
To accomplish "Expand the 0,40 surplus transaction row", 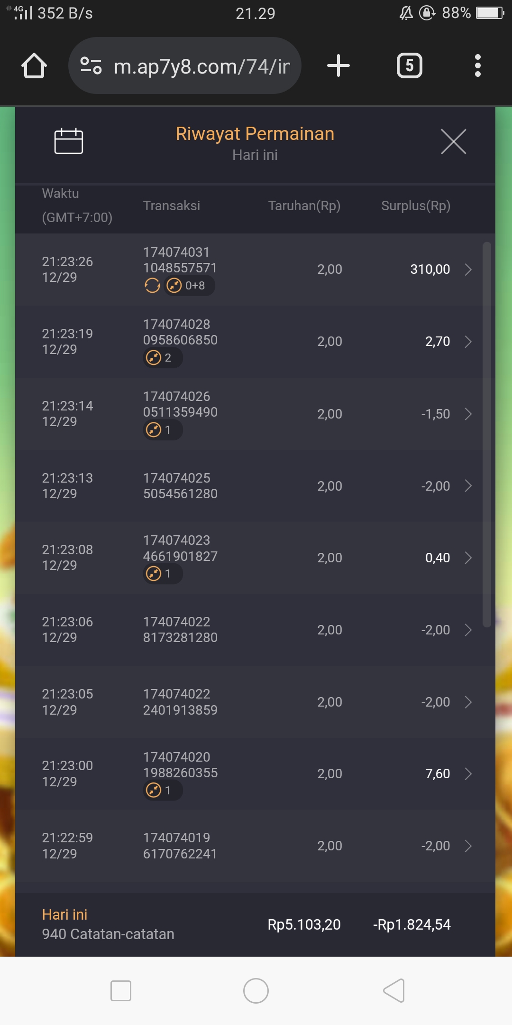I will (468, 558).
